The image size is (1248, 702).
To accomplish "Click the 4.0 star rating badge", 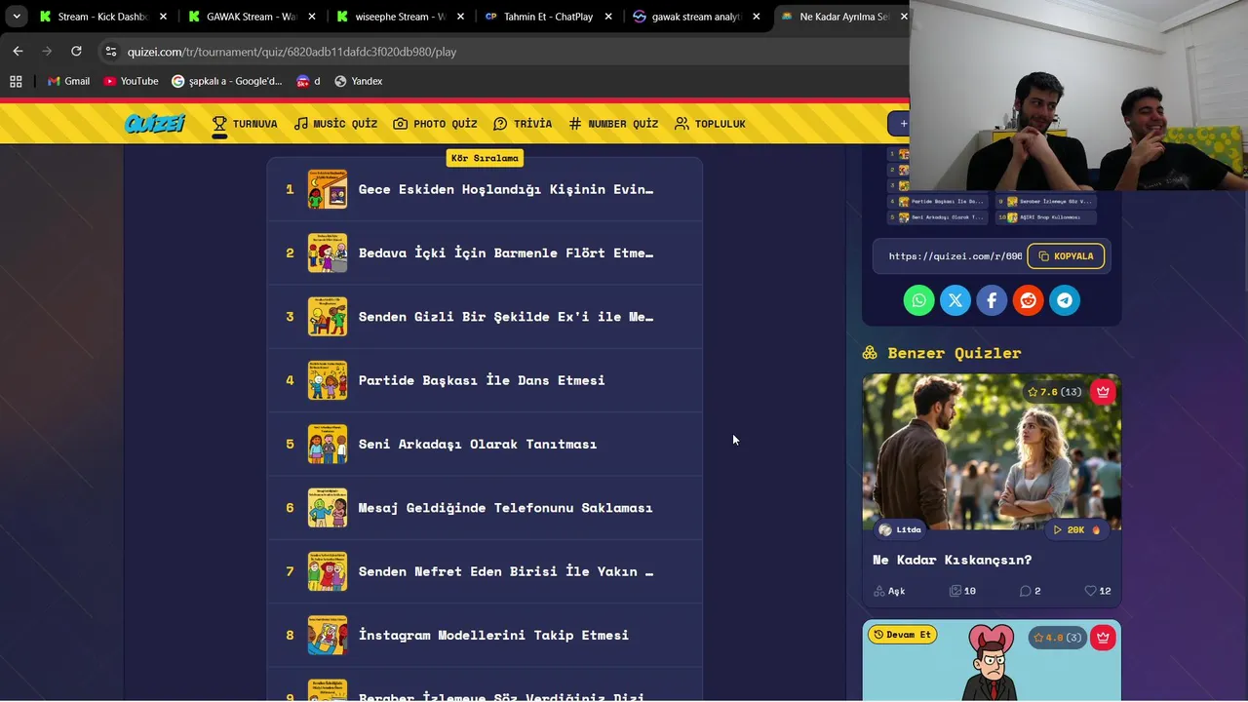I will (x=1058, y=638).
